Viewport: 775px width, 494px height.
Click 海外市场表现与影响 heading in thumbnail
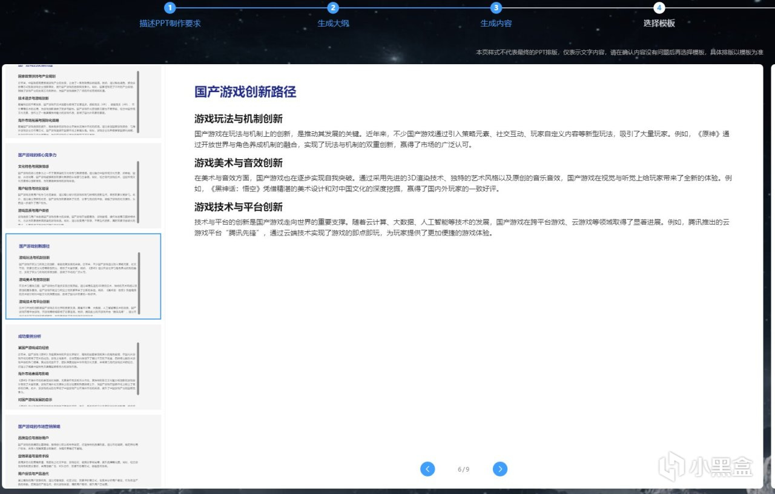(x=34, y=374)
